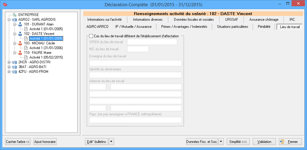Enable the different workplace location checkbox
Image resolution: width=307 pixels, height=150 pixels.
click(x=91, y=36)
